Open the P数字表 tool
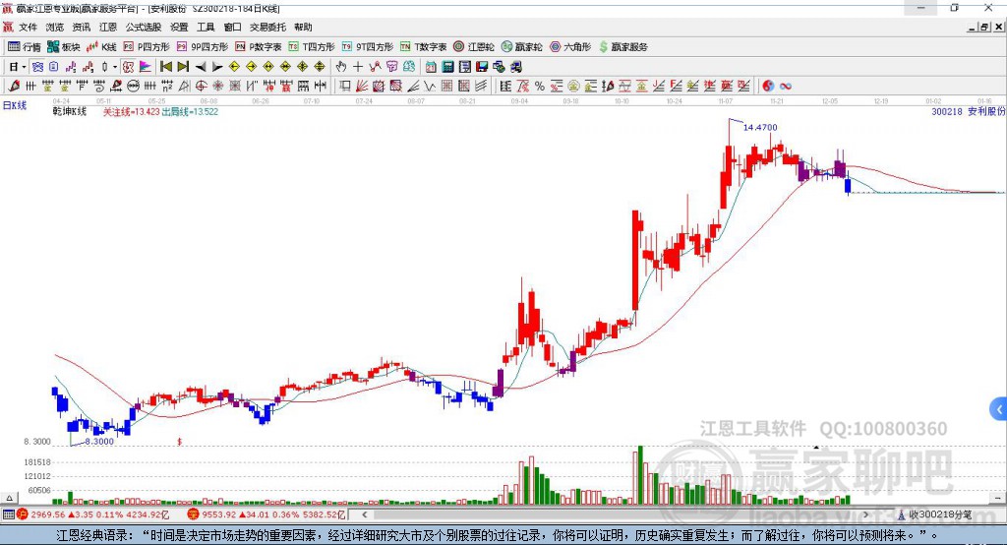The height and width of the screenshot is (545, 1007). [x=259, y=47]
